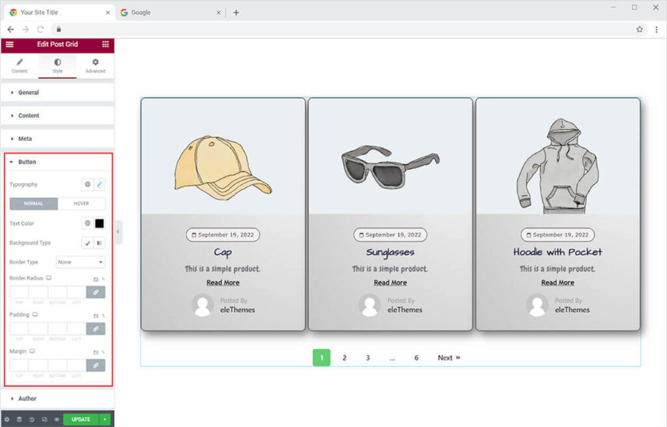Select the classic background type brush icon
Viewport: 667px width, 427px height.
pyautogui.click(x=87, y=243)
